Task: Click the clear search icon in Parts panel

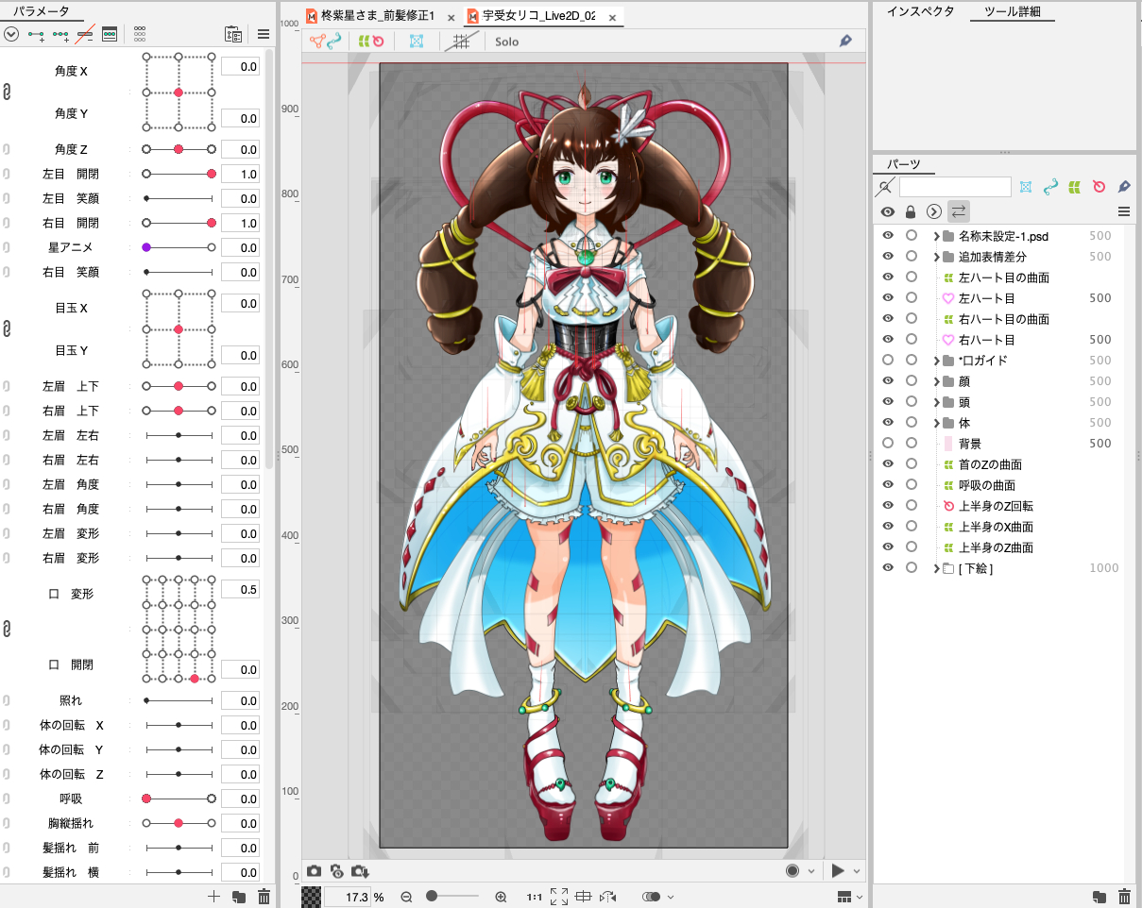Action: point(885,187)
